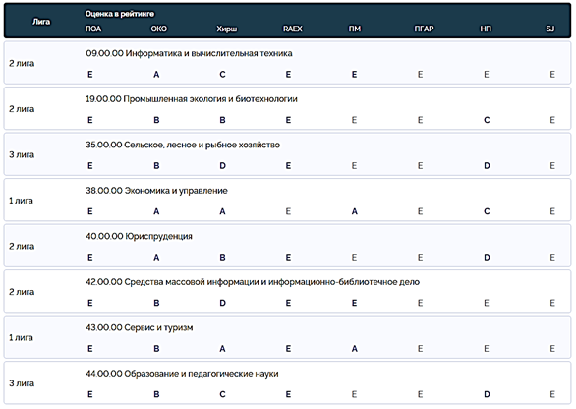Click ОКО grade B in Сервис и туризм row
This screenshot has height=409, width=576.
click(156, 349)
